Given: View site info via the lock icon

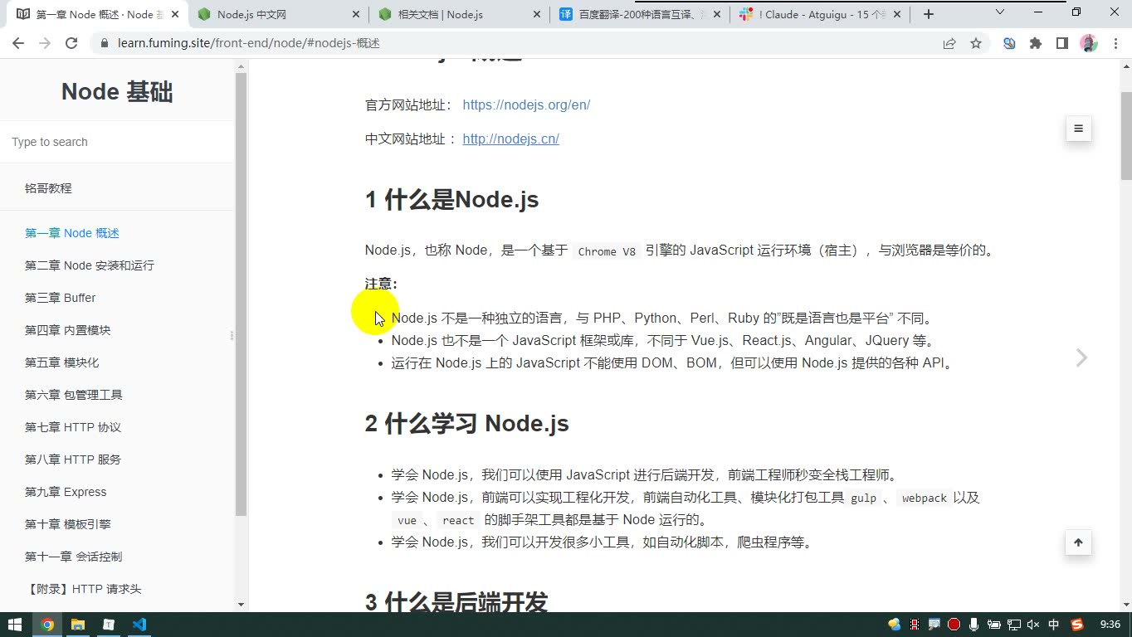Looking at the screenshot, I should (x=104, y=43).
